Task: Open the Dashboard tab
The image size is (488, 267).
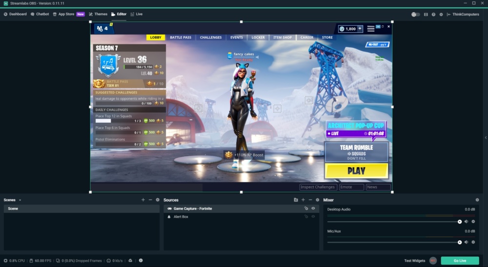Action: click(15, 14)
